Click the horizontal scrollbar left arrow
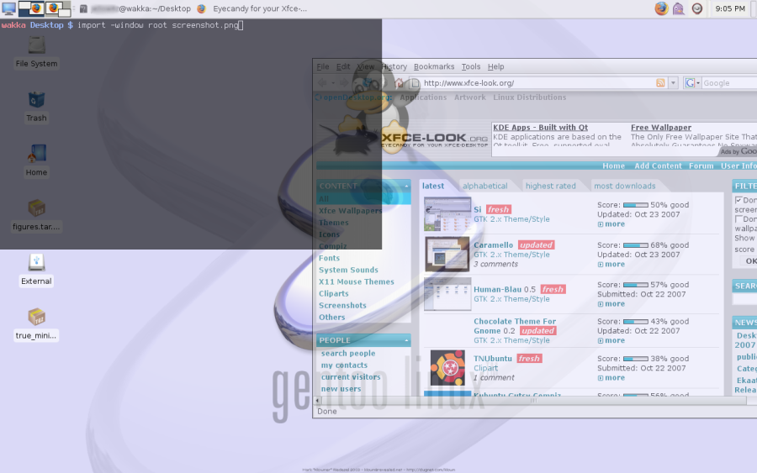The height and width of the screenshot is (473, 757). (317, 400)
